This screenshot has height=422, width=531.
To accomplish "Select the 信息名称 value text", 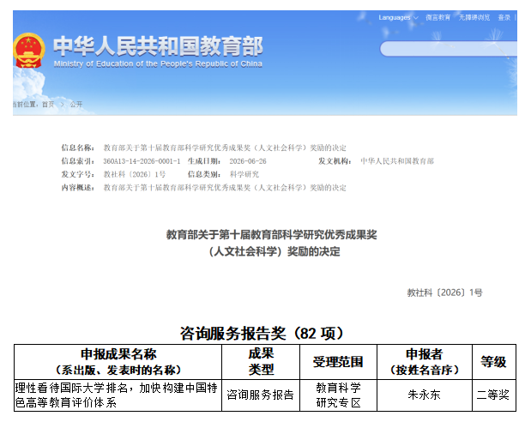I will pyautogui.click(x=225, y=148).
